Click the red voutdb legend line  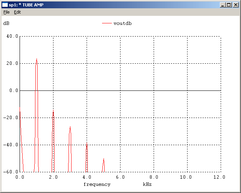tap(107, 23)
